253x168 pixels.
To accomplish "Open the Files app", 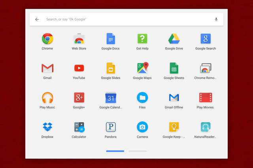I will 142,97.
